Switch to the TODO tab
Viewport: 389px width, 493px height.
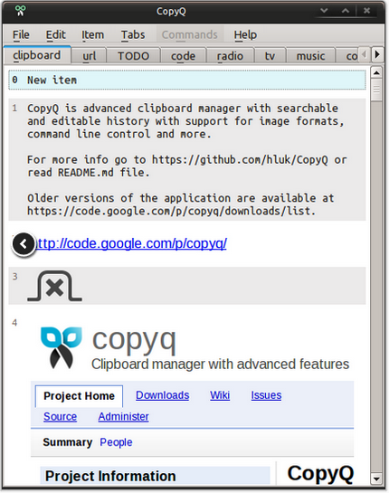click(133, 56)
